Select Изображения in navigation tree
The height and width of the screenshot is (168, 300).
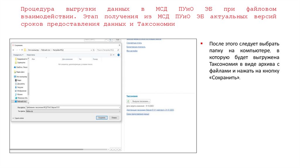tap(21, 91)
